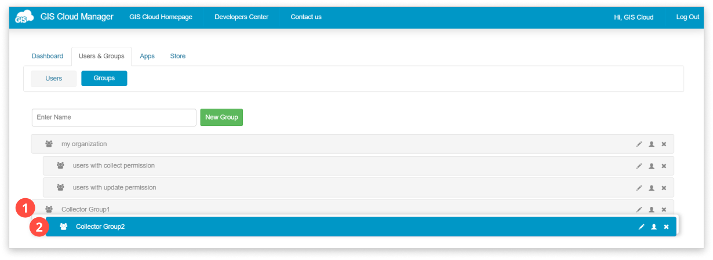The width and height of the screenshot is (713, 260).
Task: Switch to the Apps tab
Action: point(147,56)
